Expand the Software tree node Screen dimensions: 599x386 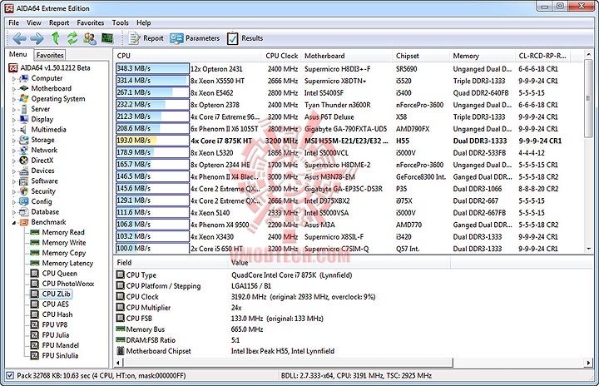[x=14, y=181]
